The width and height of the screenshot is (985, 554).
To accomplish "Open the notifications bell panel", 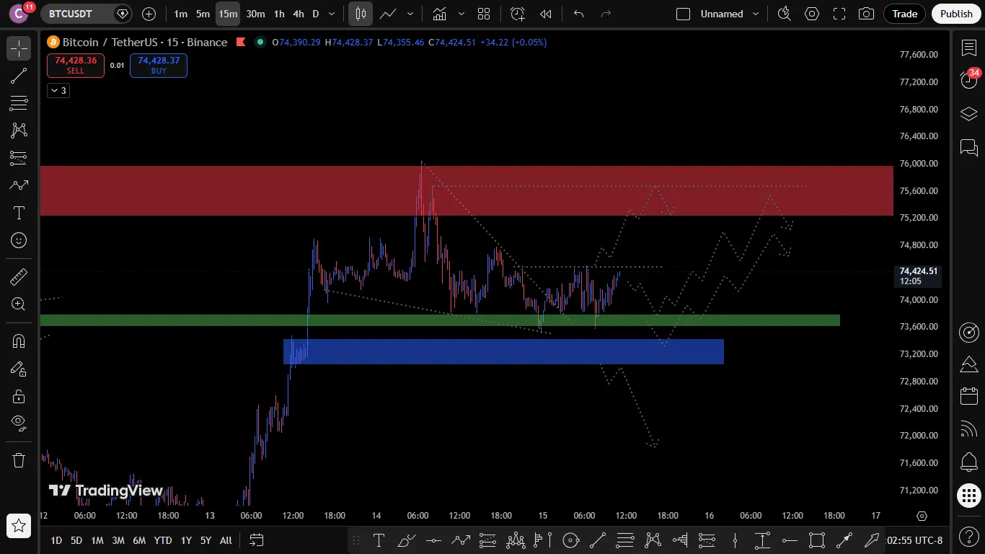I will pos(969,462).
